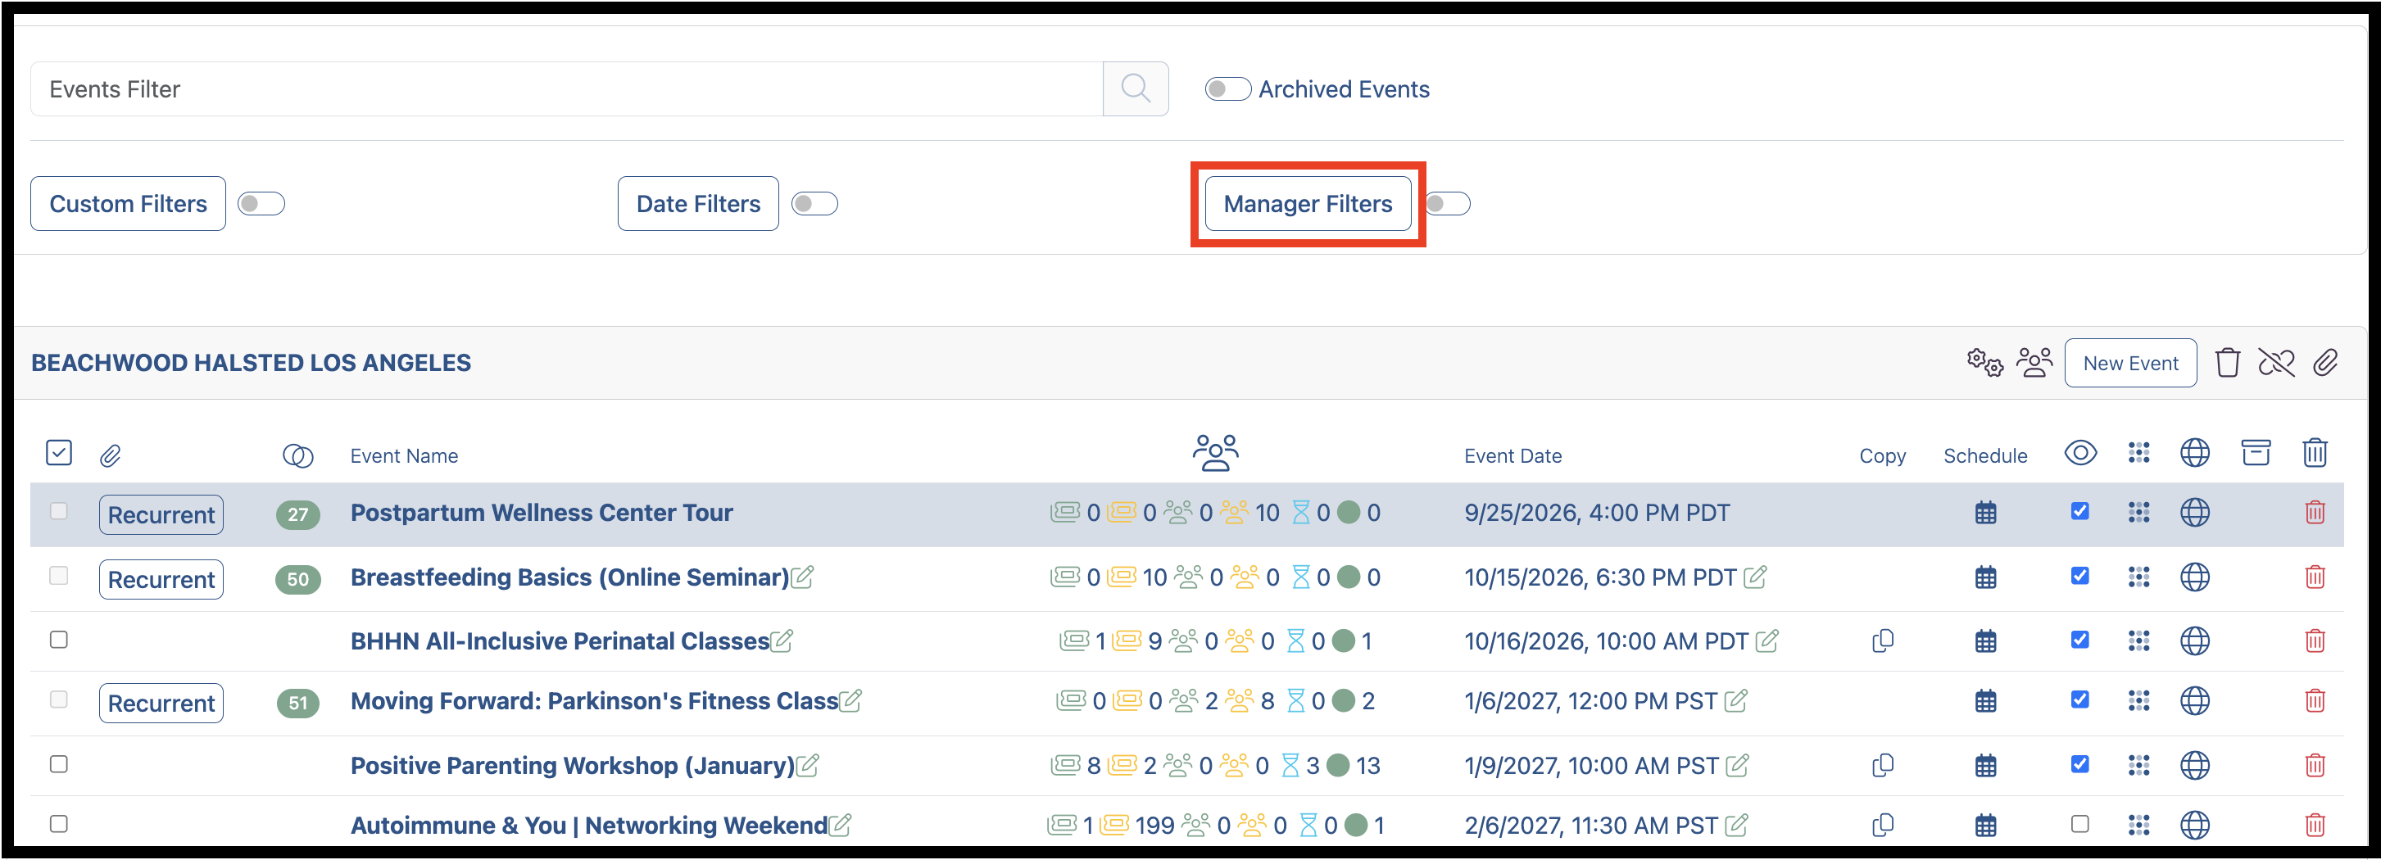Toggle the Date Filters switch
Image resolution: width=2381 pixels, height=860 pixels.
coord(814,203)
